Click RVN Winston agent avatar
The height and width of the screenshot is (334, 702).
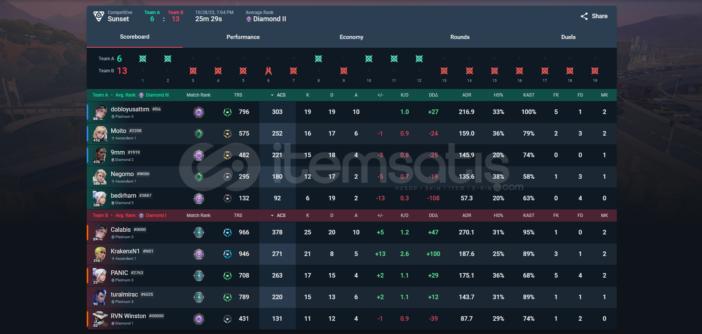point(100,319)
